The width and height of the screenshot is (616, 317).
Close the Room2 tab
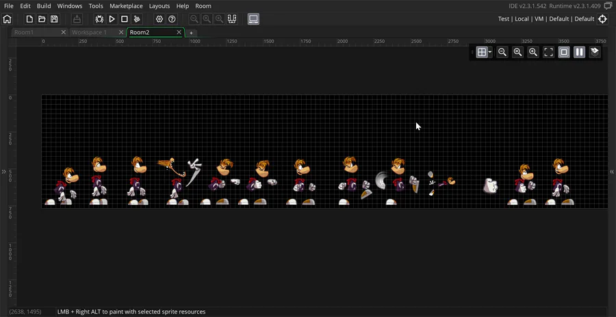point(179,32)
